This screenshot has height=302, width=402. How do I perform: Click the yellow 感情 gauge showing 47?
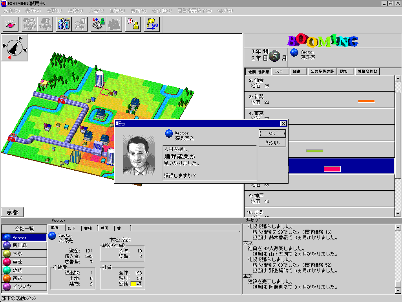[136, 284]
